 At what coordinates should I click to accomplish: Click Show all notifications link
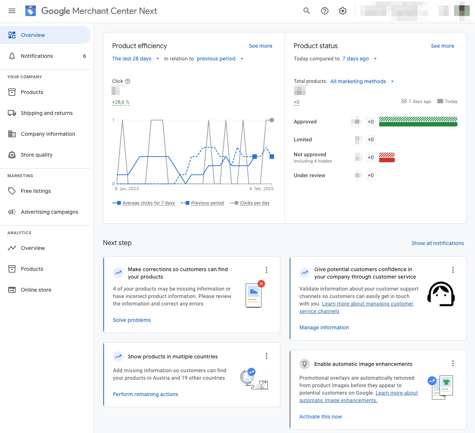pyautogui.click(x=438, y=243)
